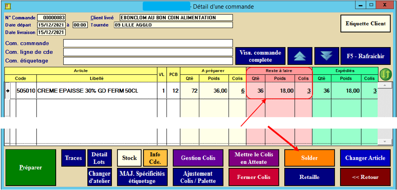The image size is (397, 190).
Task: Open the Info Cde. button
Action: 155,158
